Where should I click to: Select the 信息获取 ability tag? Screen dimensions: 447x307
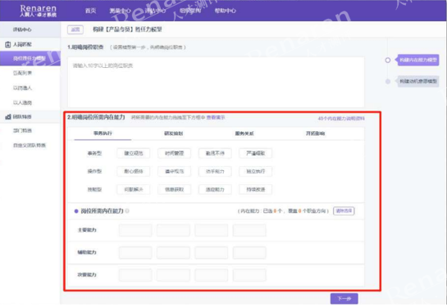[174, 189]
